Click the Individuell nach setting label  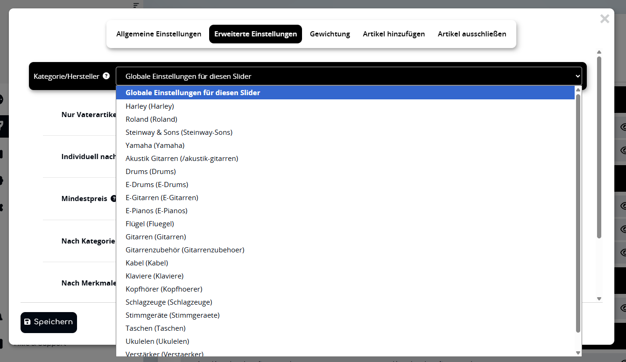(89, 157)
